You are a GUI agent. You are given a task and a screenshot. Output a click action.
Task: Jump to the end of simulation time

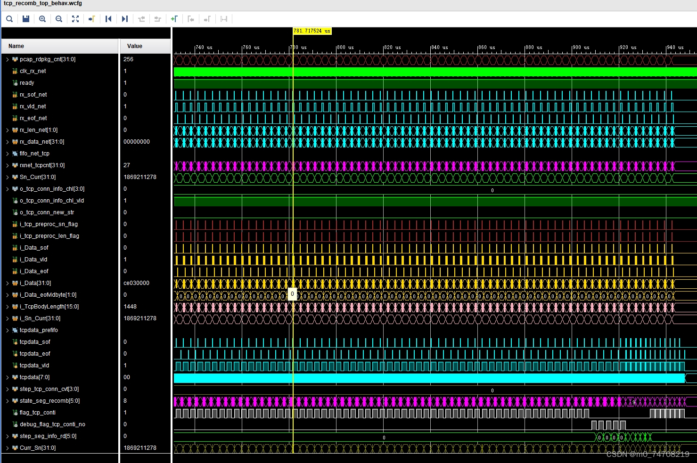(125, 19)
